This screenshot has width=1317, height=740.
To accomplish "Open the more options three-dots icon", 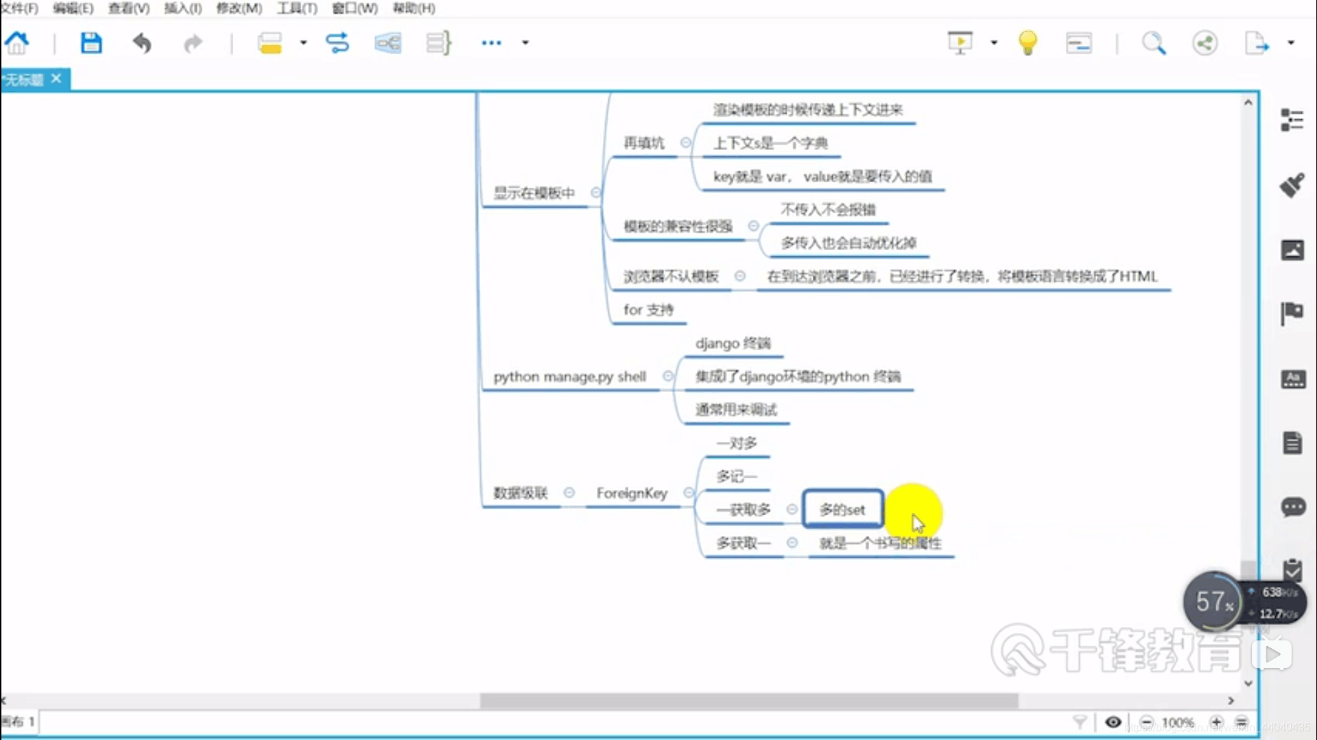I will [491, 42].
